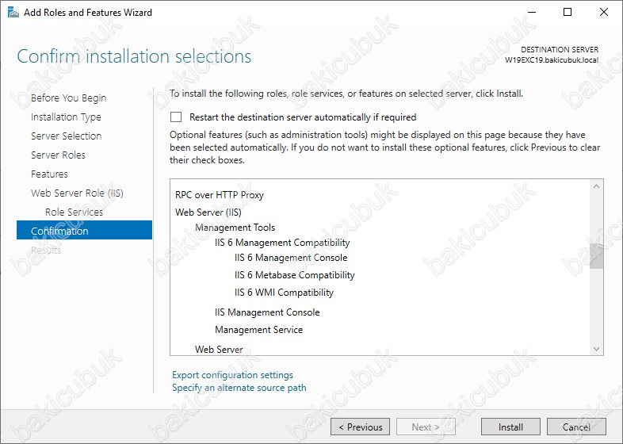Viewport: 623px width, 444px height.
Task: Open the Server Roles step
Action: pos(58,155)
